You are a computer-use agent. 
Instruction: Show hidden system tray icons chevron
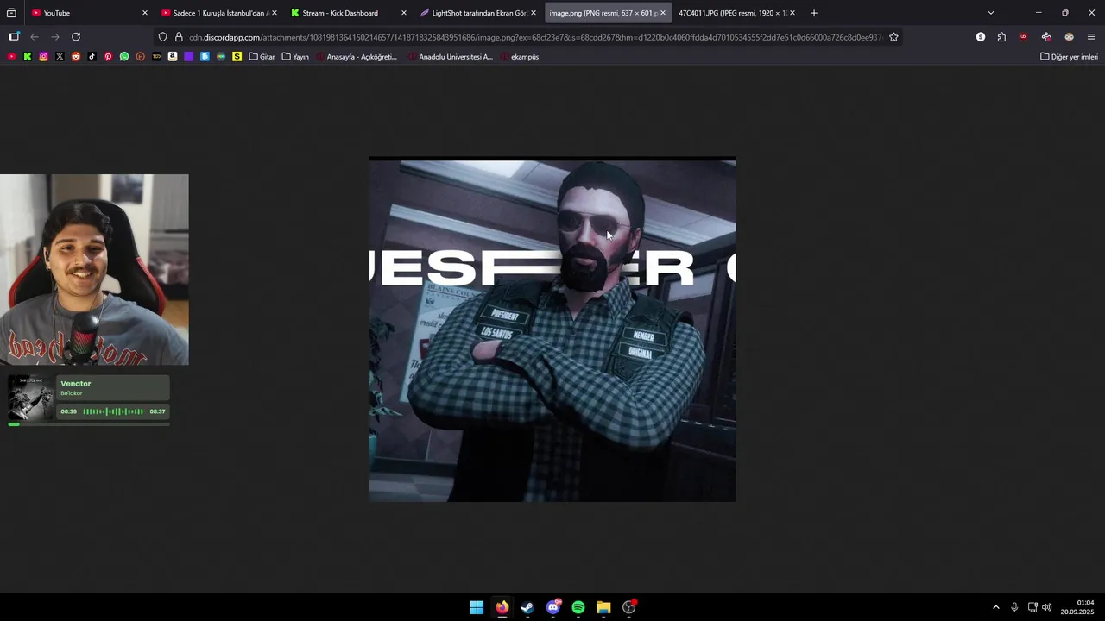995,607
